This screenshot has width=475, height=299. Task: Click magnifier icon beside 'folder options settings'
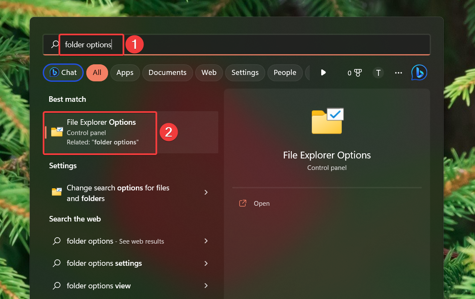(57, 263)
